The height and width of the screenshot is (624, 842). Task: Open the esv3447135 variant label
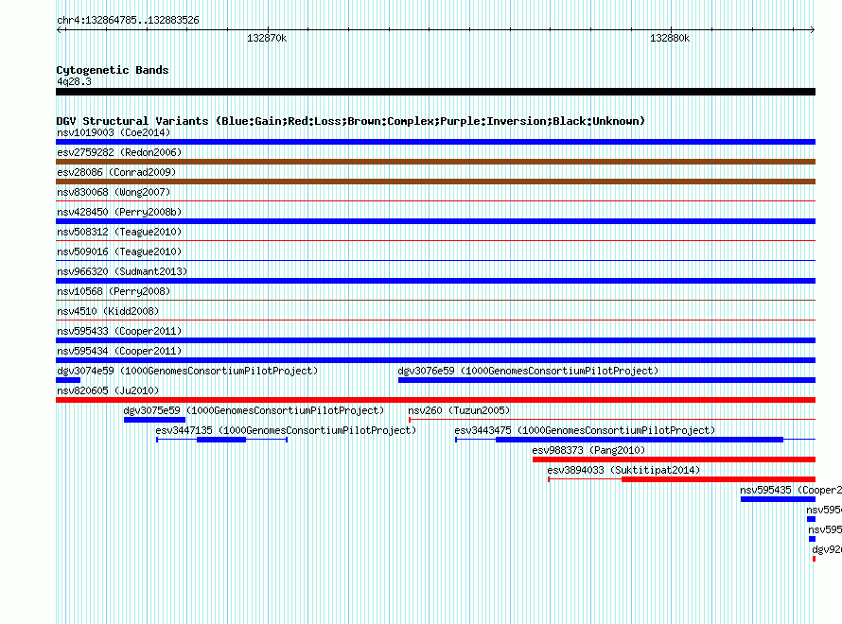pos(286,430)
